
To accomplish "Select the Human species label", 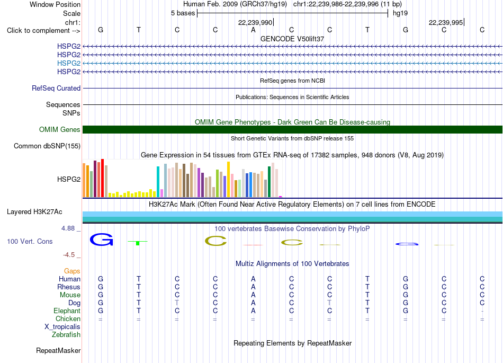I will (69, 279).
